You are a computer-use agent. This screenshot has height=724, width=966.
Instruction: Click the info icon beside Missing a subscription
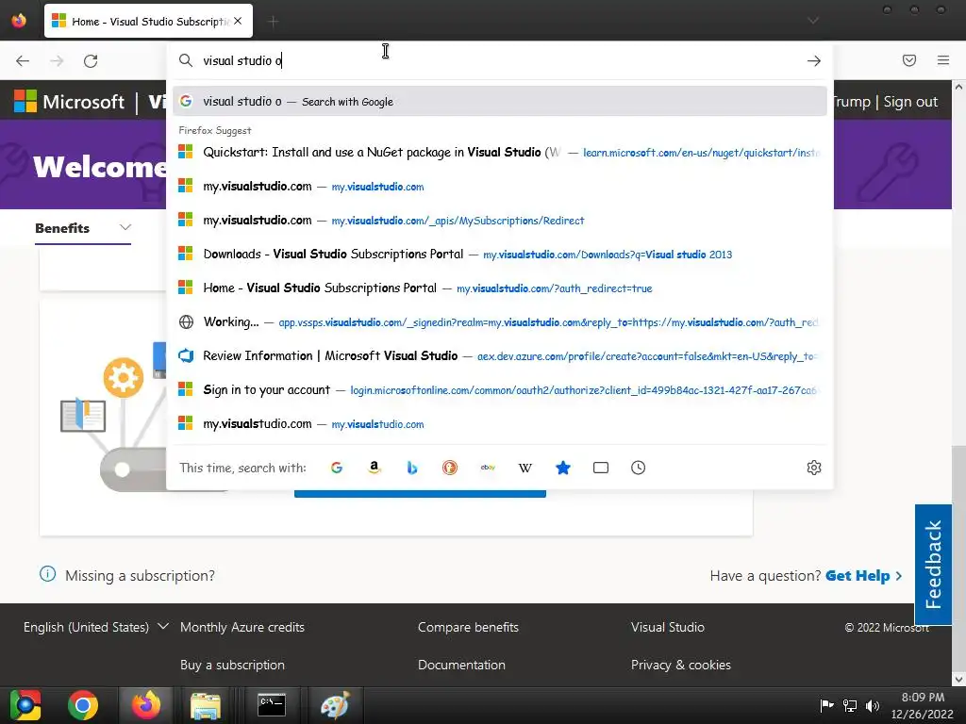[47, 574]
